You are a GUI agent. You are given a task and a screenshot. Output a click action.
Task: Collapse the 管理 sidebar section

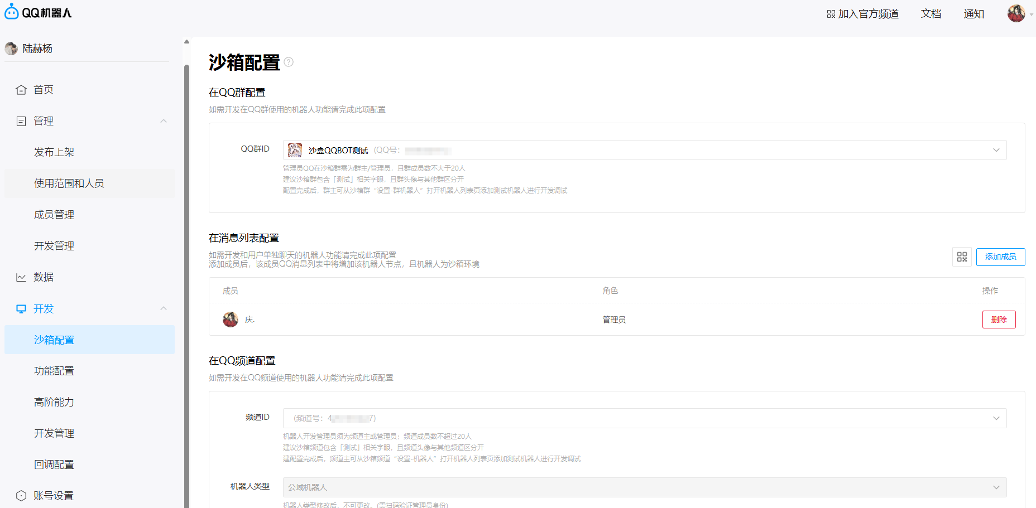pyautogui.click(x=164, y=121)
